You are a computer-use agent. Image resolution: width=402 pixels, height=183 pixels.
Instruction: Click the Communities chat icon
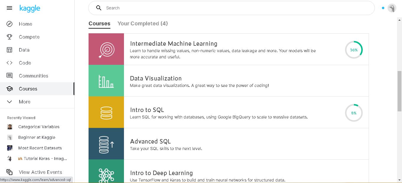coord(9,76)
